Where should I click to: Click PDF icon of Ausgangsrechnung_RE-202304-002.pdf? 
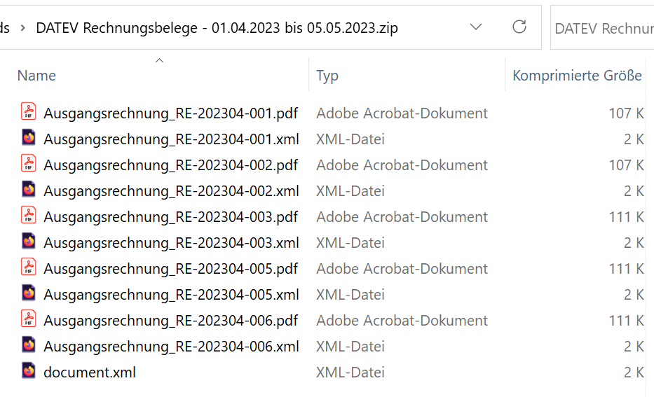(29, 164)
